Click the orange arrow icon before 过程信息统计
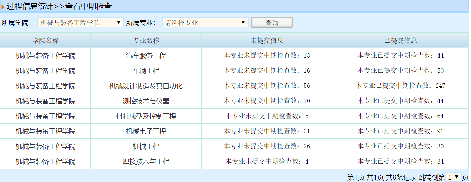 [x=3, y=7]
